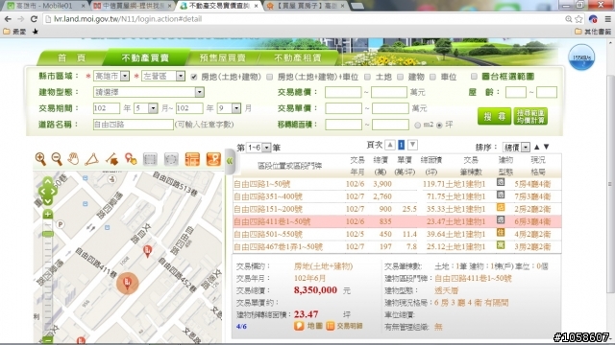This screenshot has width=615, height=345.
Task: Click the map zoom level slider handle
Action: 48,234
